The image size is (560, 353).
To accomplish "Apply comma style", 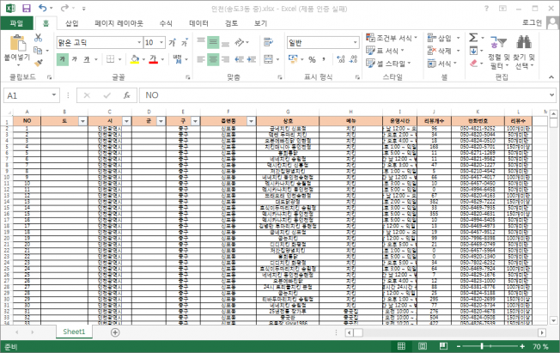I will (324, 59).
